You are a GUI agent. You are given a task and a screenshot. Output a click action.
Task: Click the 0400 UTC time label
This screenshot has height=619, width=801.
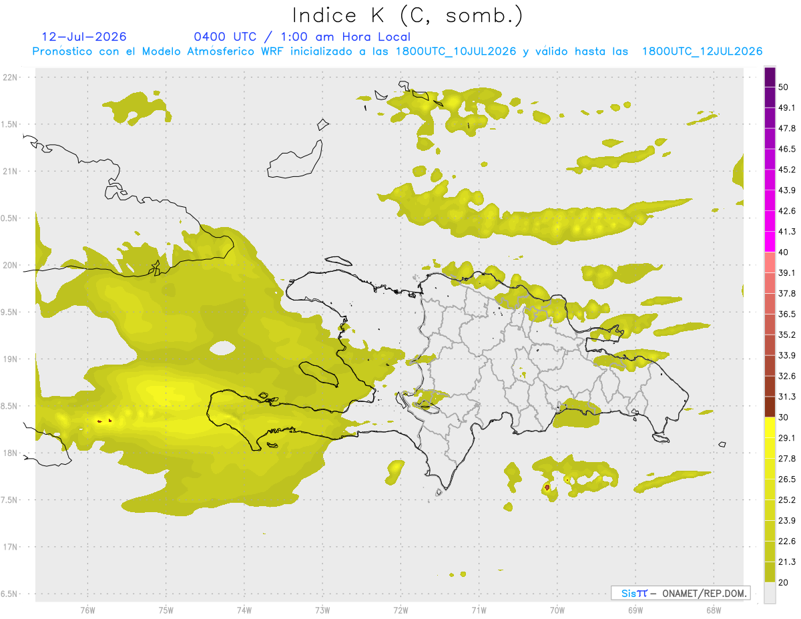click(225, 37)
